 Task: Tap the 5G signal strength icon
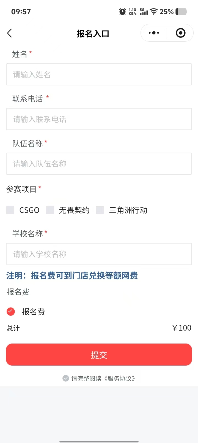pyautogui.click(x=144, y=12)
